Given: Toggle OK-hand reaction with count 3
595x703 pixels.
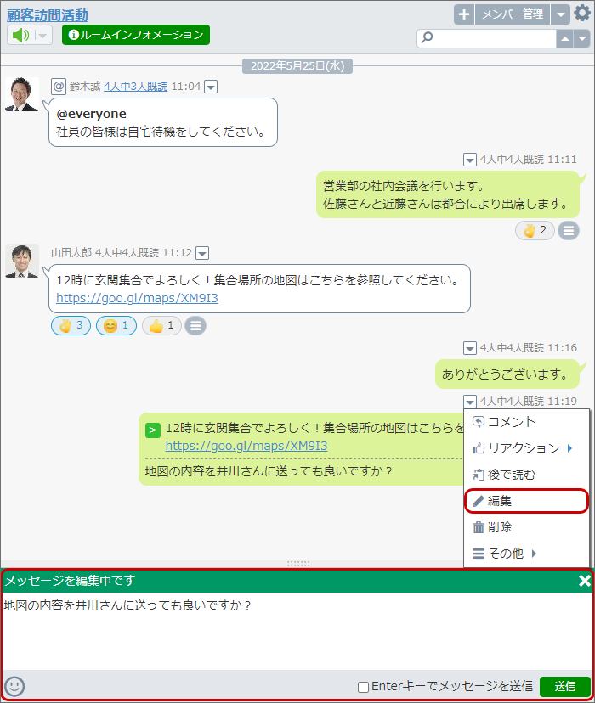Looking at the screenshot, I should tap(71, 325).
